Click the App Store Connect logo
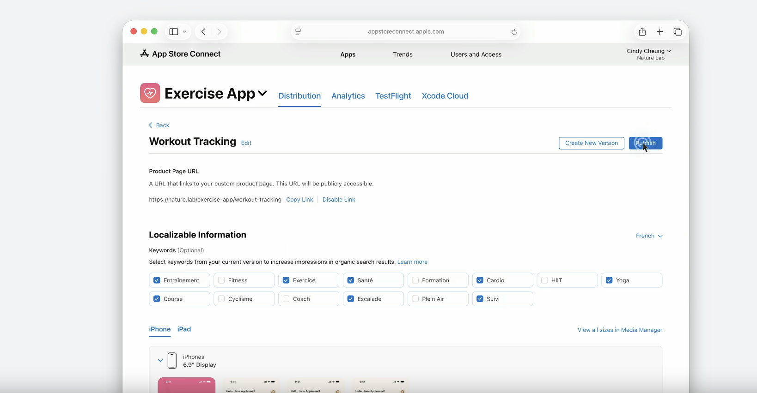The image size is (757, 393). tap(145, 54)
